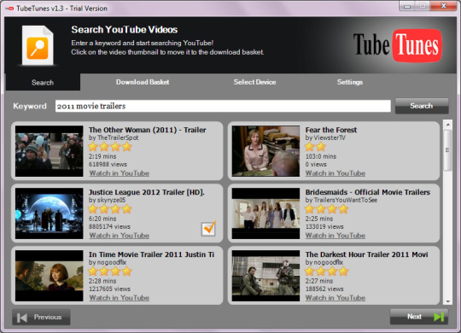Click the Keyword text field
This screenshot has width=461, height=333.
click(x=223, y=106)
